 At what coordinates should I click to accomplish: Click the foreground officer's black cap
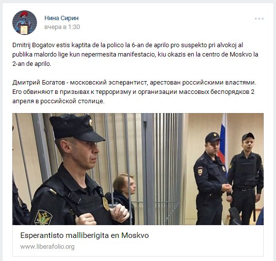[x=77, y=128]
